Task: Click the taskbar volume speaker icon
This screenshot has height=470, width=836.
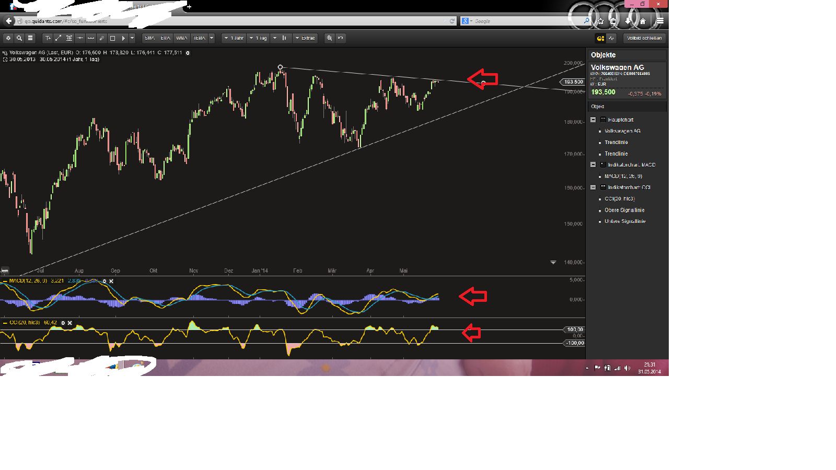Action: [x=627, y=368]
